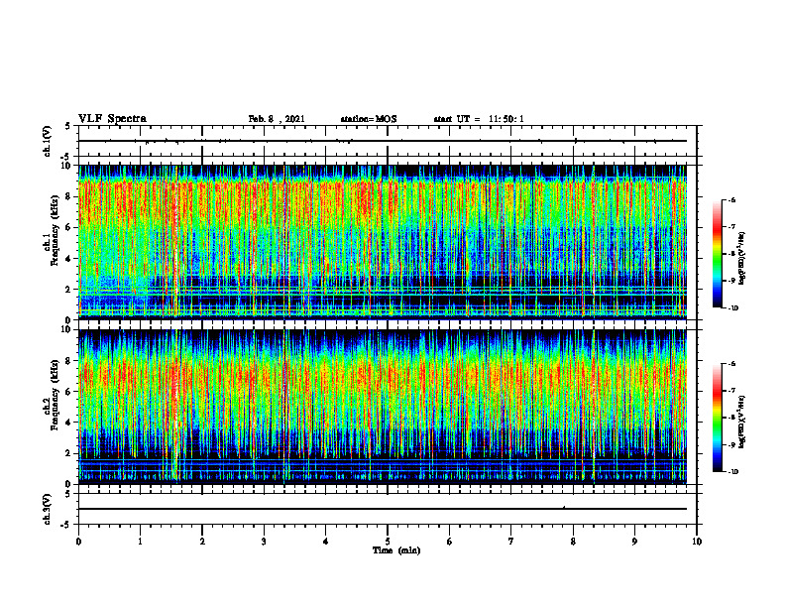Click the ch.1 color bar unit label
Image resolution: width=785 pixels, height=607 pixels.
tap(742, 259)
